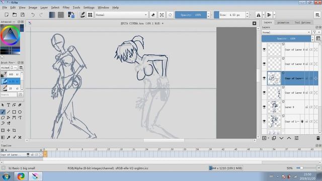The width and height of the screenshot is (322, 181).
Task: Select the Move tool
Action: point(9,130)
